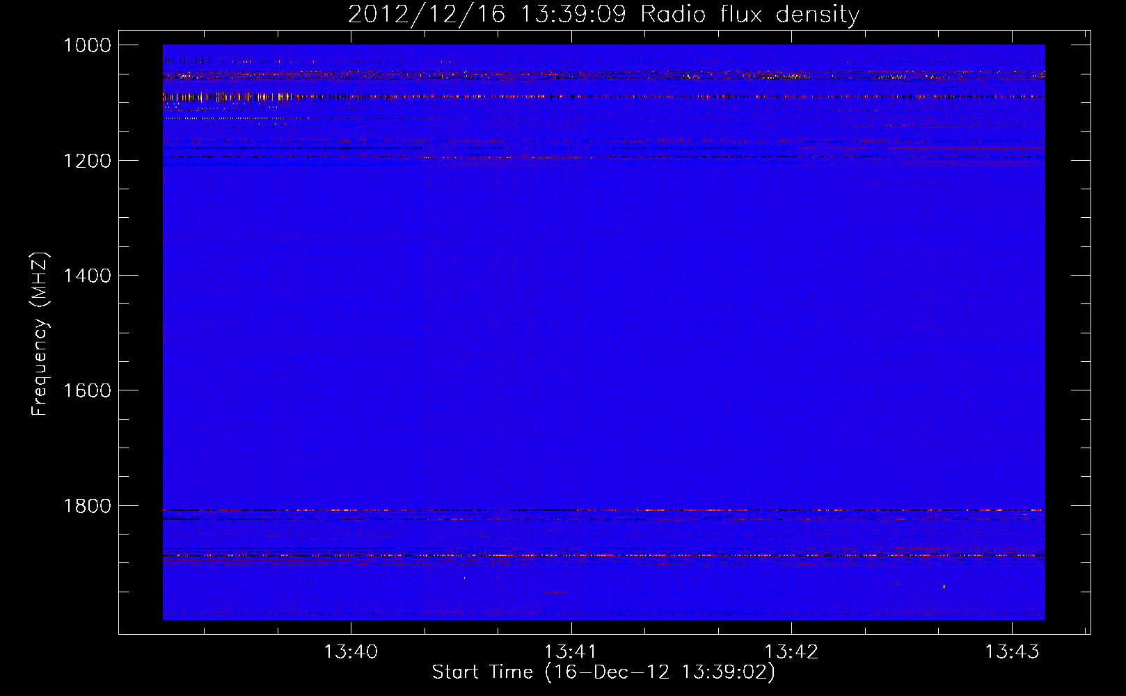Click the 1800 frequency tick label
Screen dimensions: 1126x696
[88, 506]
